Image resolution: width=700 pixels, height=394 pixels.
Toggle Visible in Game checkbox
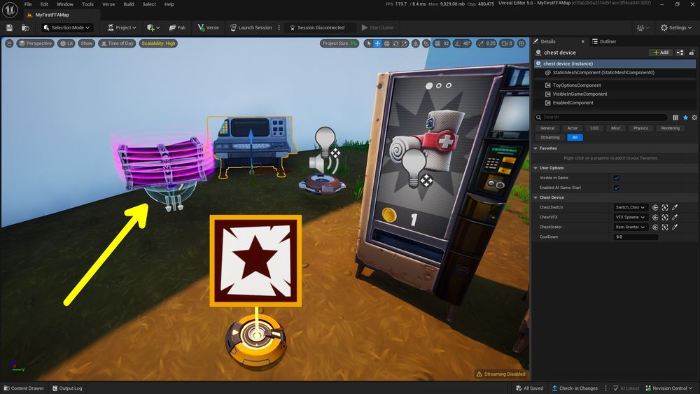point(617,178)
